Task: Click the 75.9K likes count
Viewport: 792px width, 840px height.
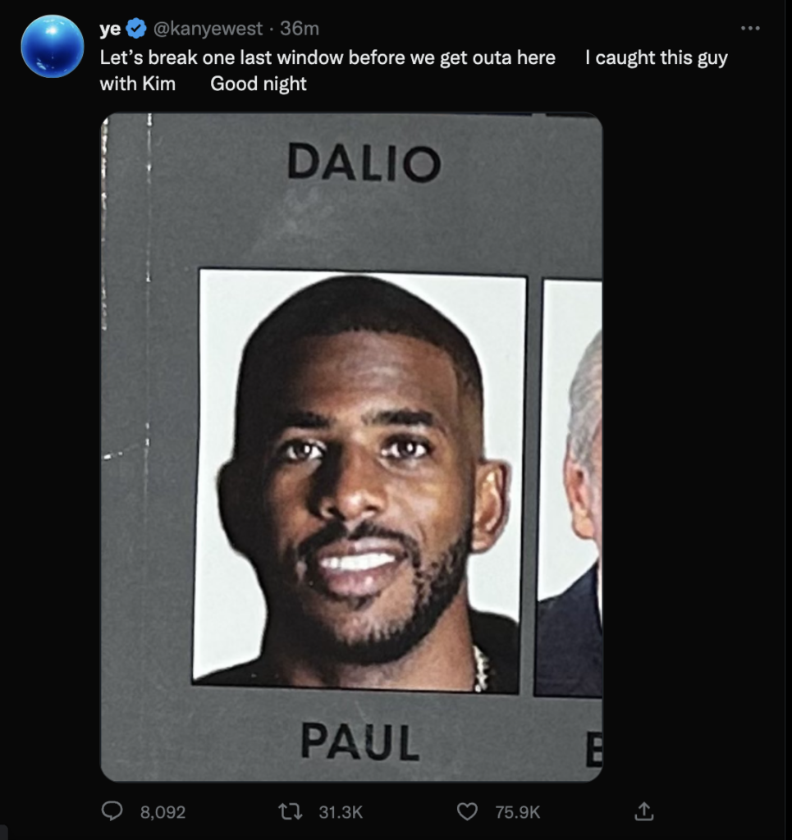Action: click(518, 812)
